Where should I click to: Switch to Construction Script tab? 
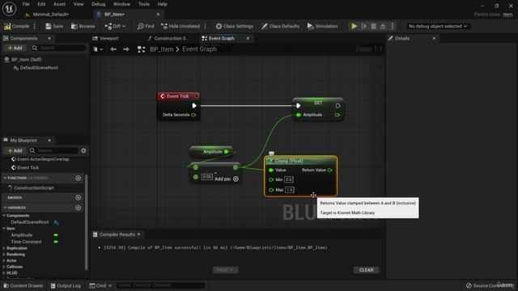(x=168, y=38)
